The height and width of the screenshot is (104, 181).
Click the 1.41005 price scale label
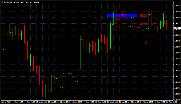(177, 82)
